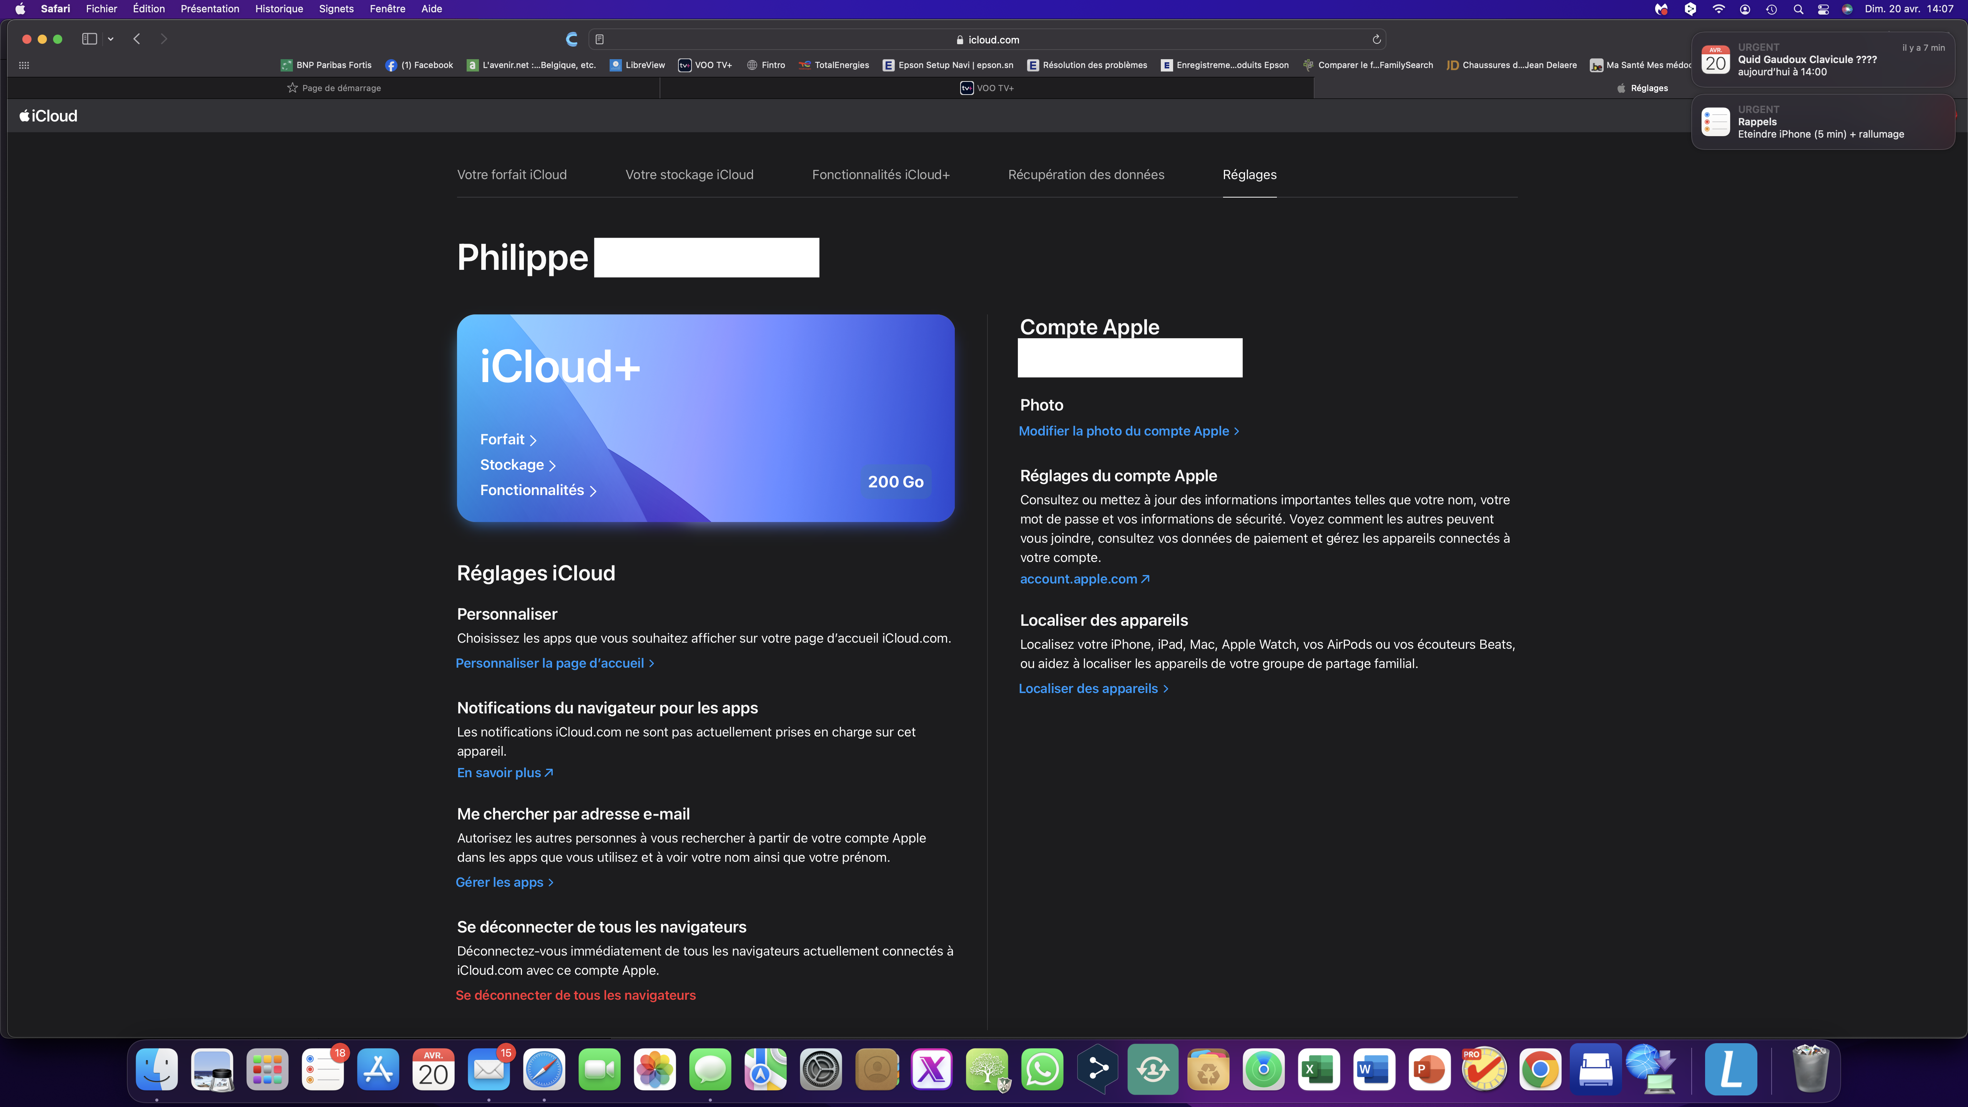Click the page reload icon

coord(1376,40)
